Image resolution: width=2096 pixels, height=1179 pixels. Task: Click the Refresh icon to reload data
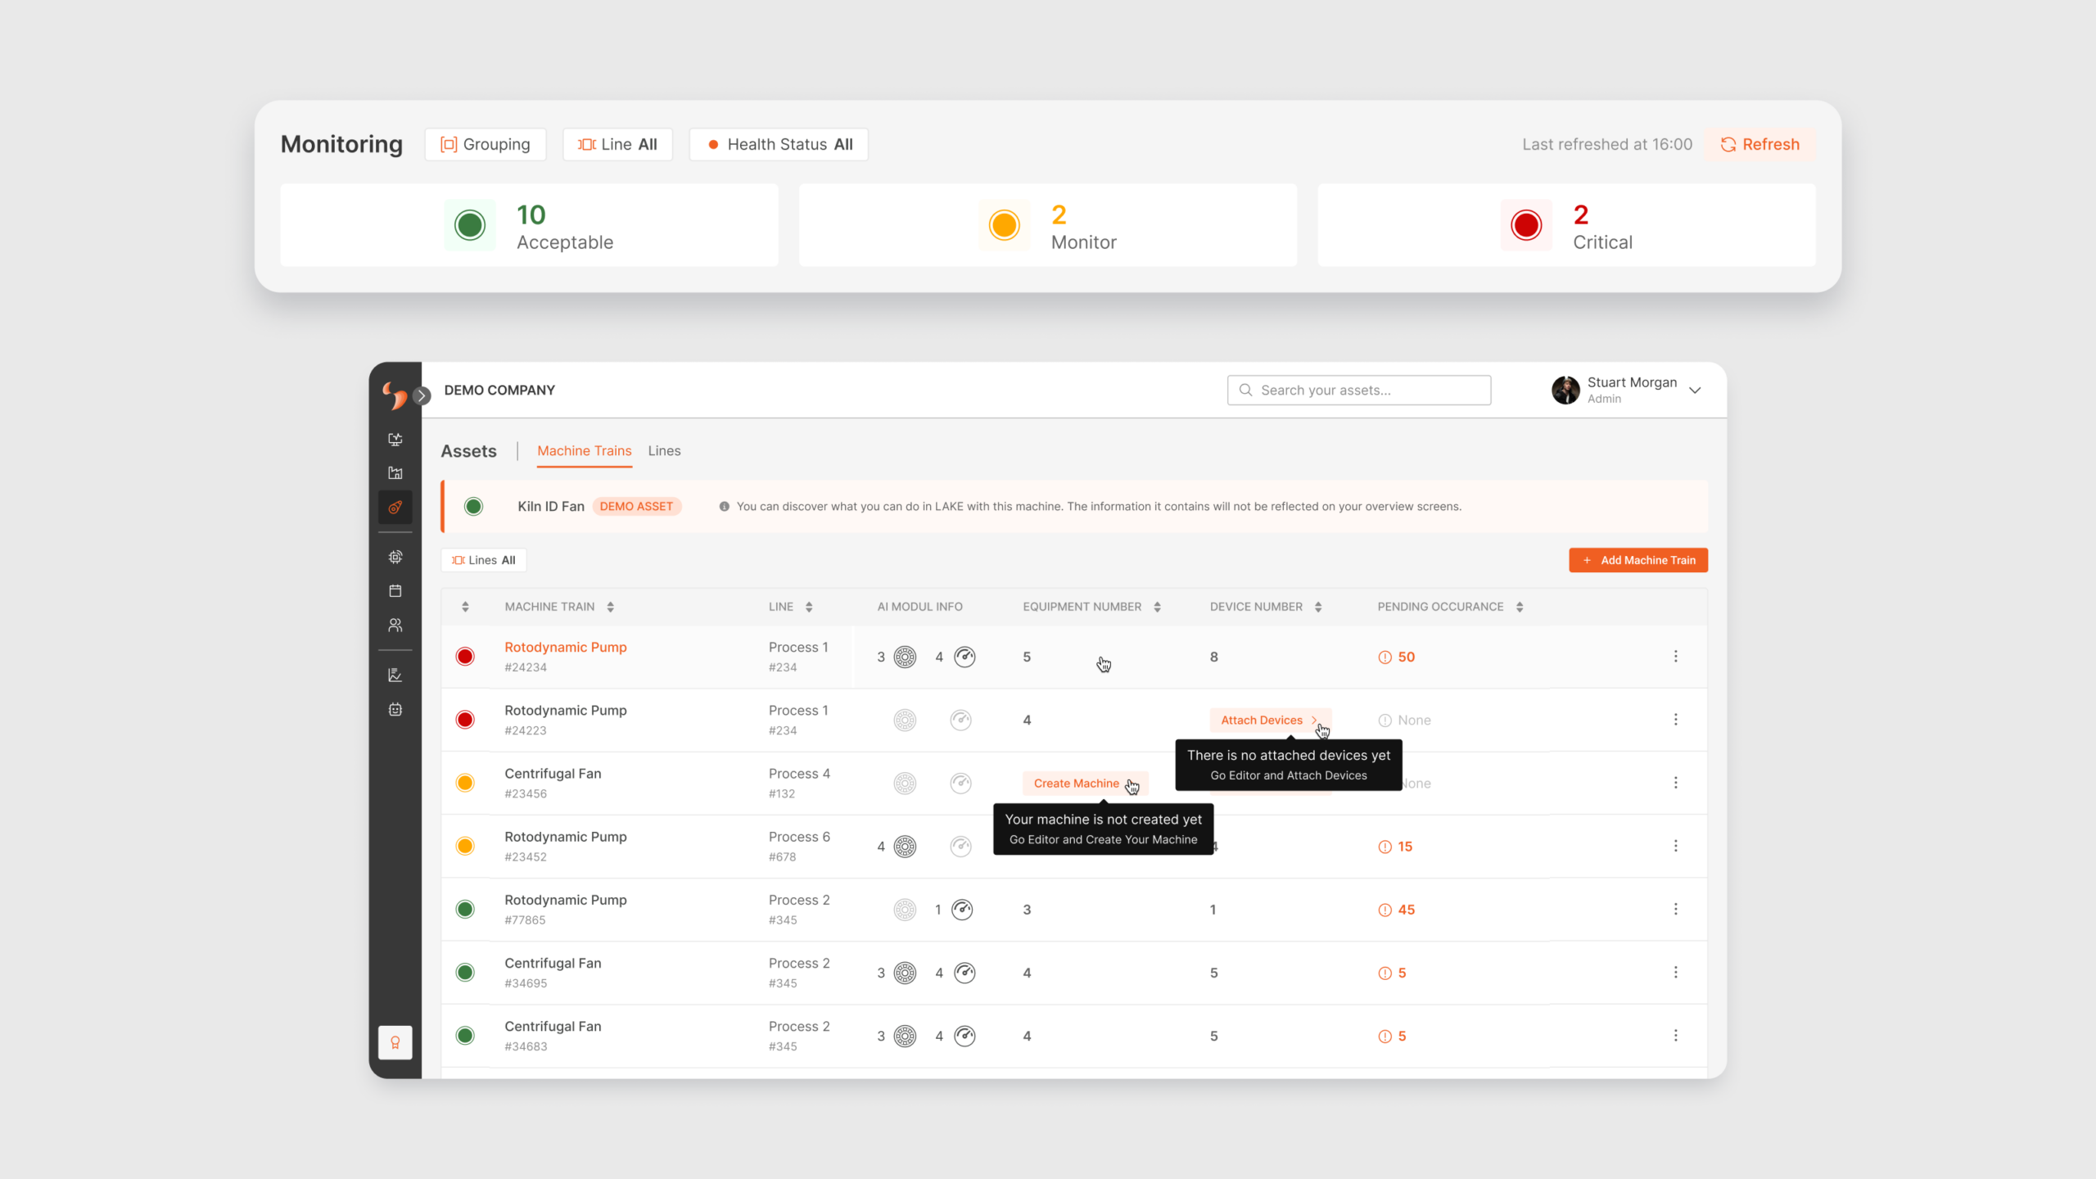coord(1729,144)
